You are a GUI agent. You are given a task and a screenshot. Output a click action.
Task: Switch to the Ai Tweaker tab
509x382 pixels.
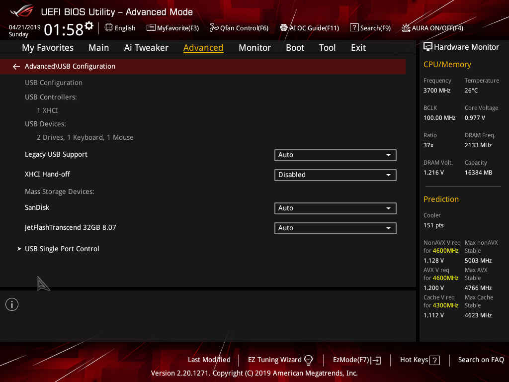tap(146, 48)
